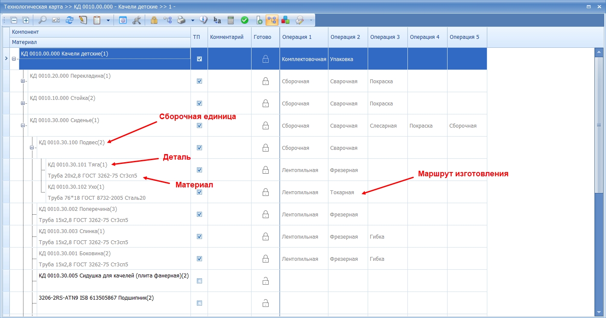
Task: Click the Операция 1 column header
Action: coord(304,37)
